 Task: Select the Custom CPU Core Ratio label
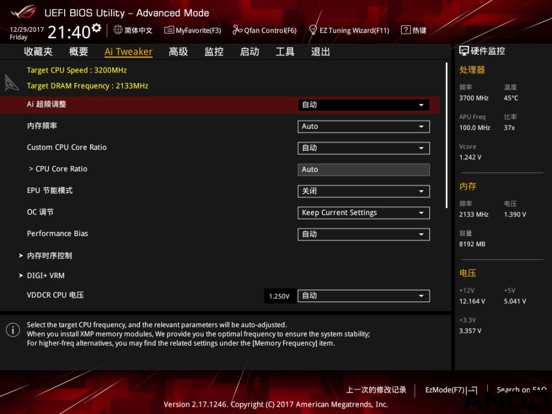coord(67,147)
